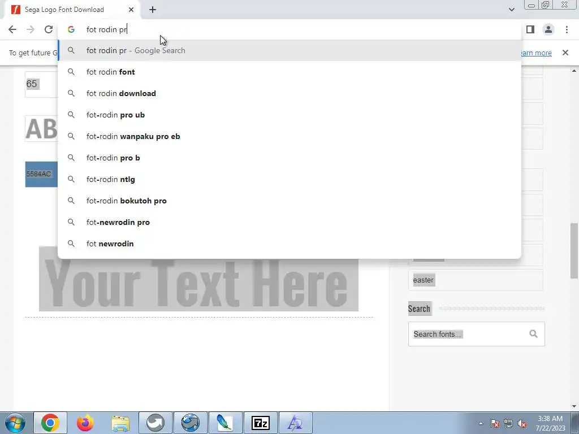The height and width of the screenshot is (434, 579).
Task: Select the 'fot-rodin pro ub' suggestion
Action: coord(289,115)
